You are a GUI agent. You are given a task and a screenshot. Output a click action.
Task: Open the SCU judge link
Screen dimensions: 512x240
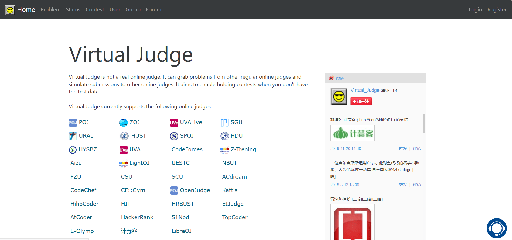177,177
